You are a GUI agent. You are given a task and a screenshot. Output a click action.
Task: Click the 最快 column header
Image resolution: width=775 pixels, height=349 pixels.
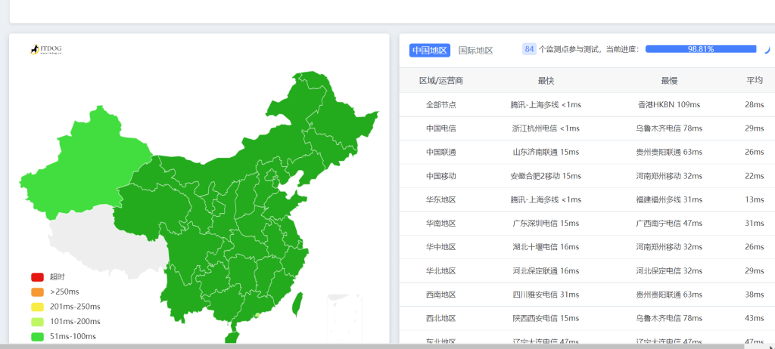pyautogui.click(x=546, y=81)
